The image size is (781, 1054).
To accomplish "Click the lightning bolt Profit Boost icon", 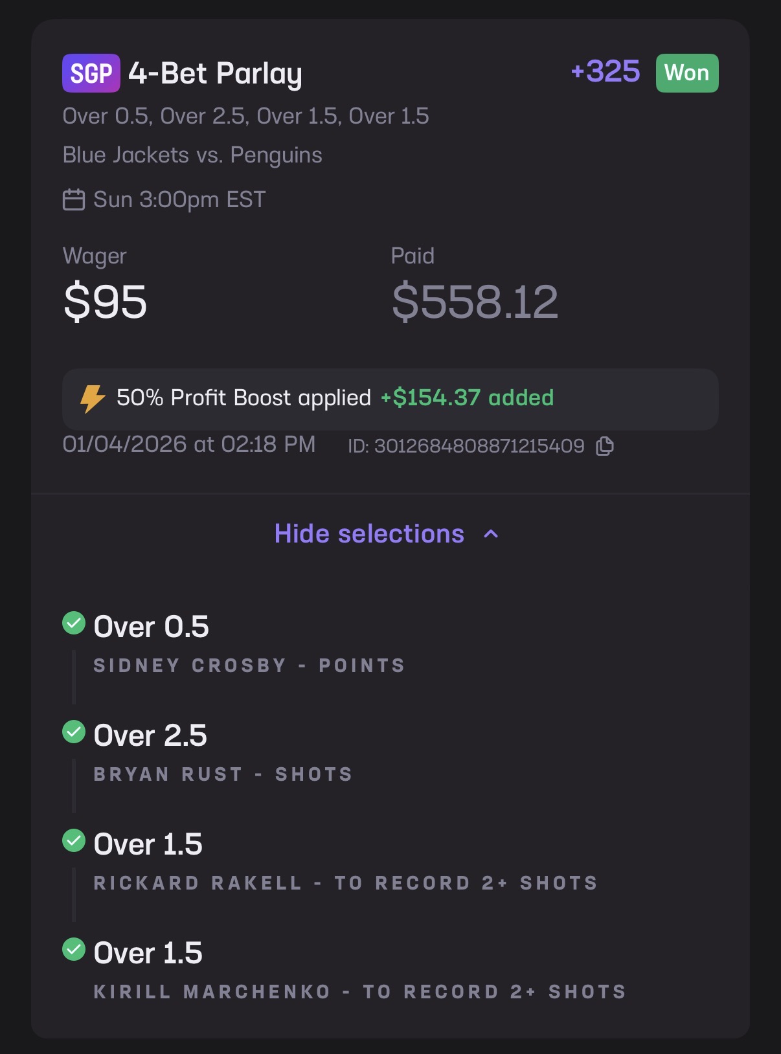I will click(93, 398).
